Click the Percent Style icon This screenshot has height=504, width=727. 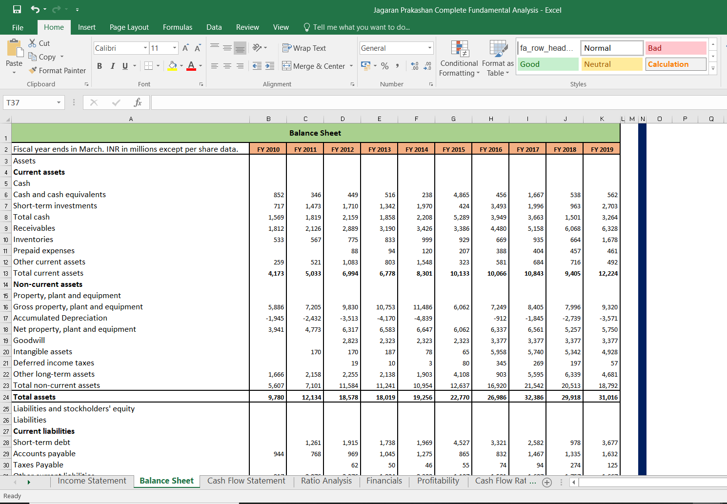point(385,66)
